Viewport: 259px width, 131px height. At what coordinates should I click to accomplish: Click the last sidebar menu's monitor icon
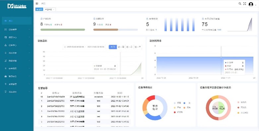click(x=6, y=92)
